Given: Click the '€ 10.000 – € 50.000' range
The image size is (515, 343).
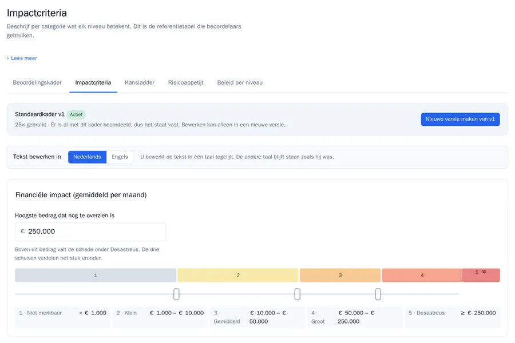Looking at the screenshot, I should point(268,317).
